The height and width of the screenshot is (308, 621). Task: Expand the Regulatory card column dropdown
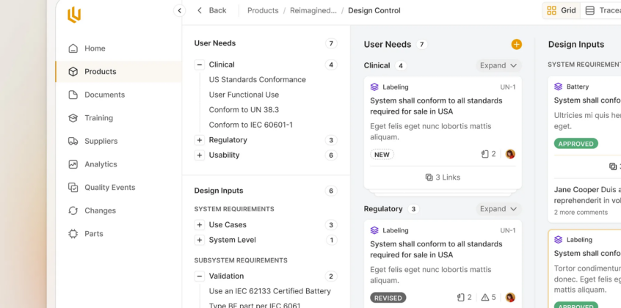(x=498, y=209)
